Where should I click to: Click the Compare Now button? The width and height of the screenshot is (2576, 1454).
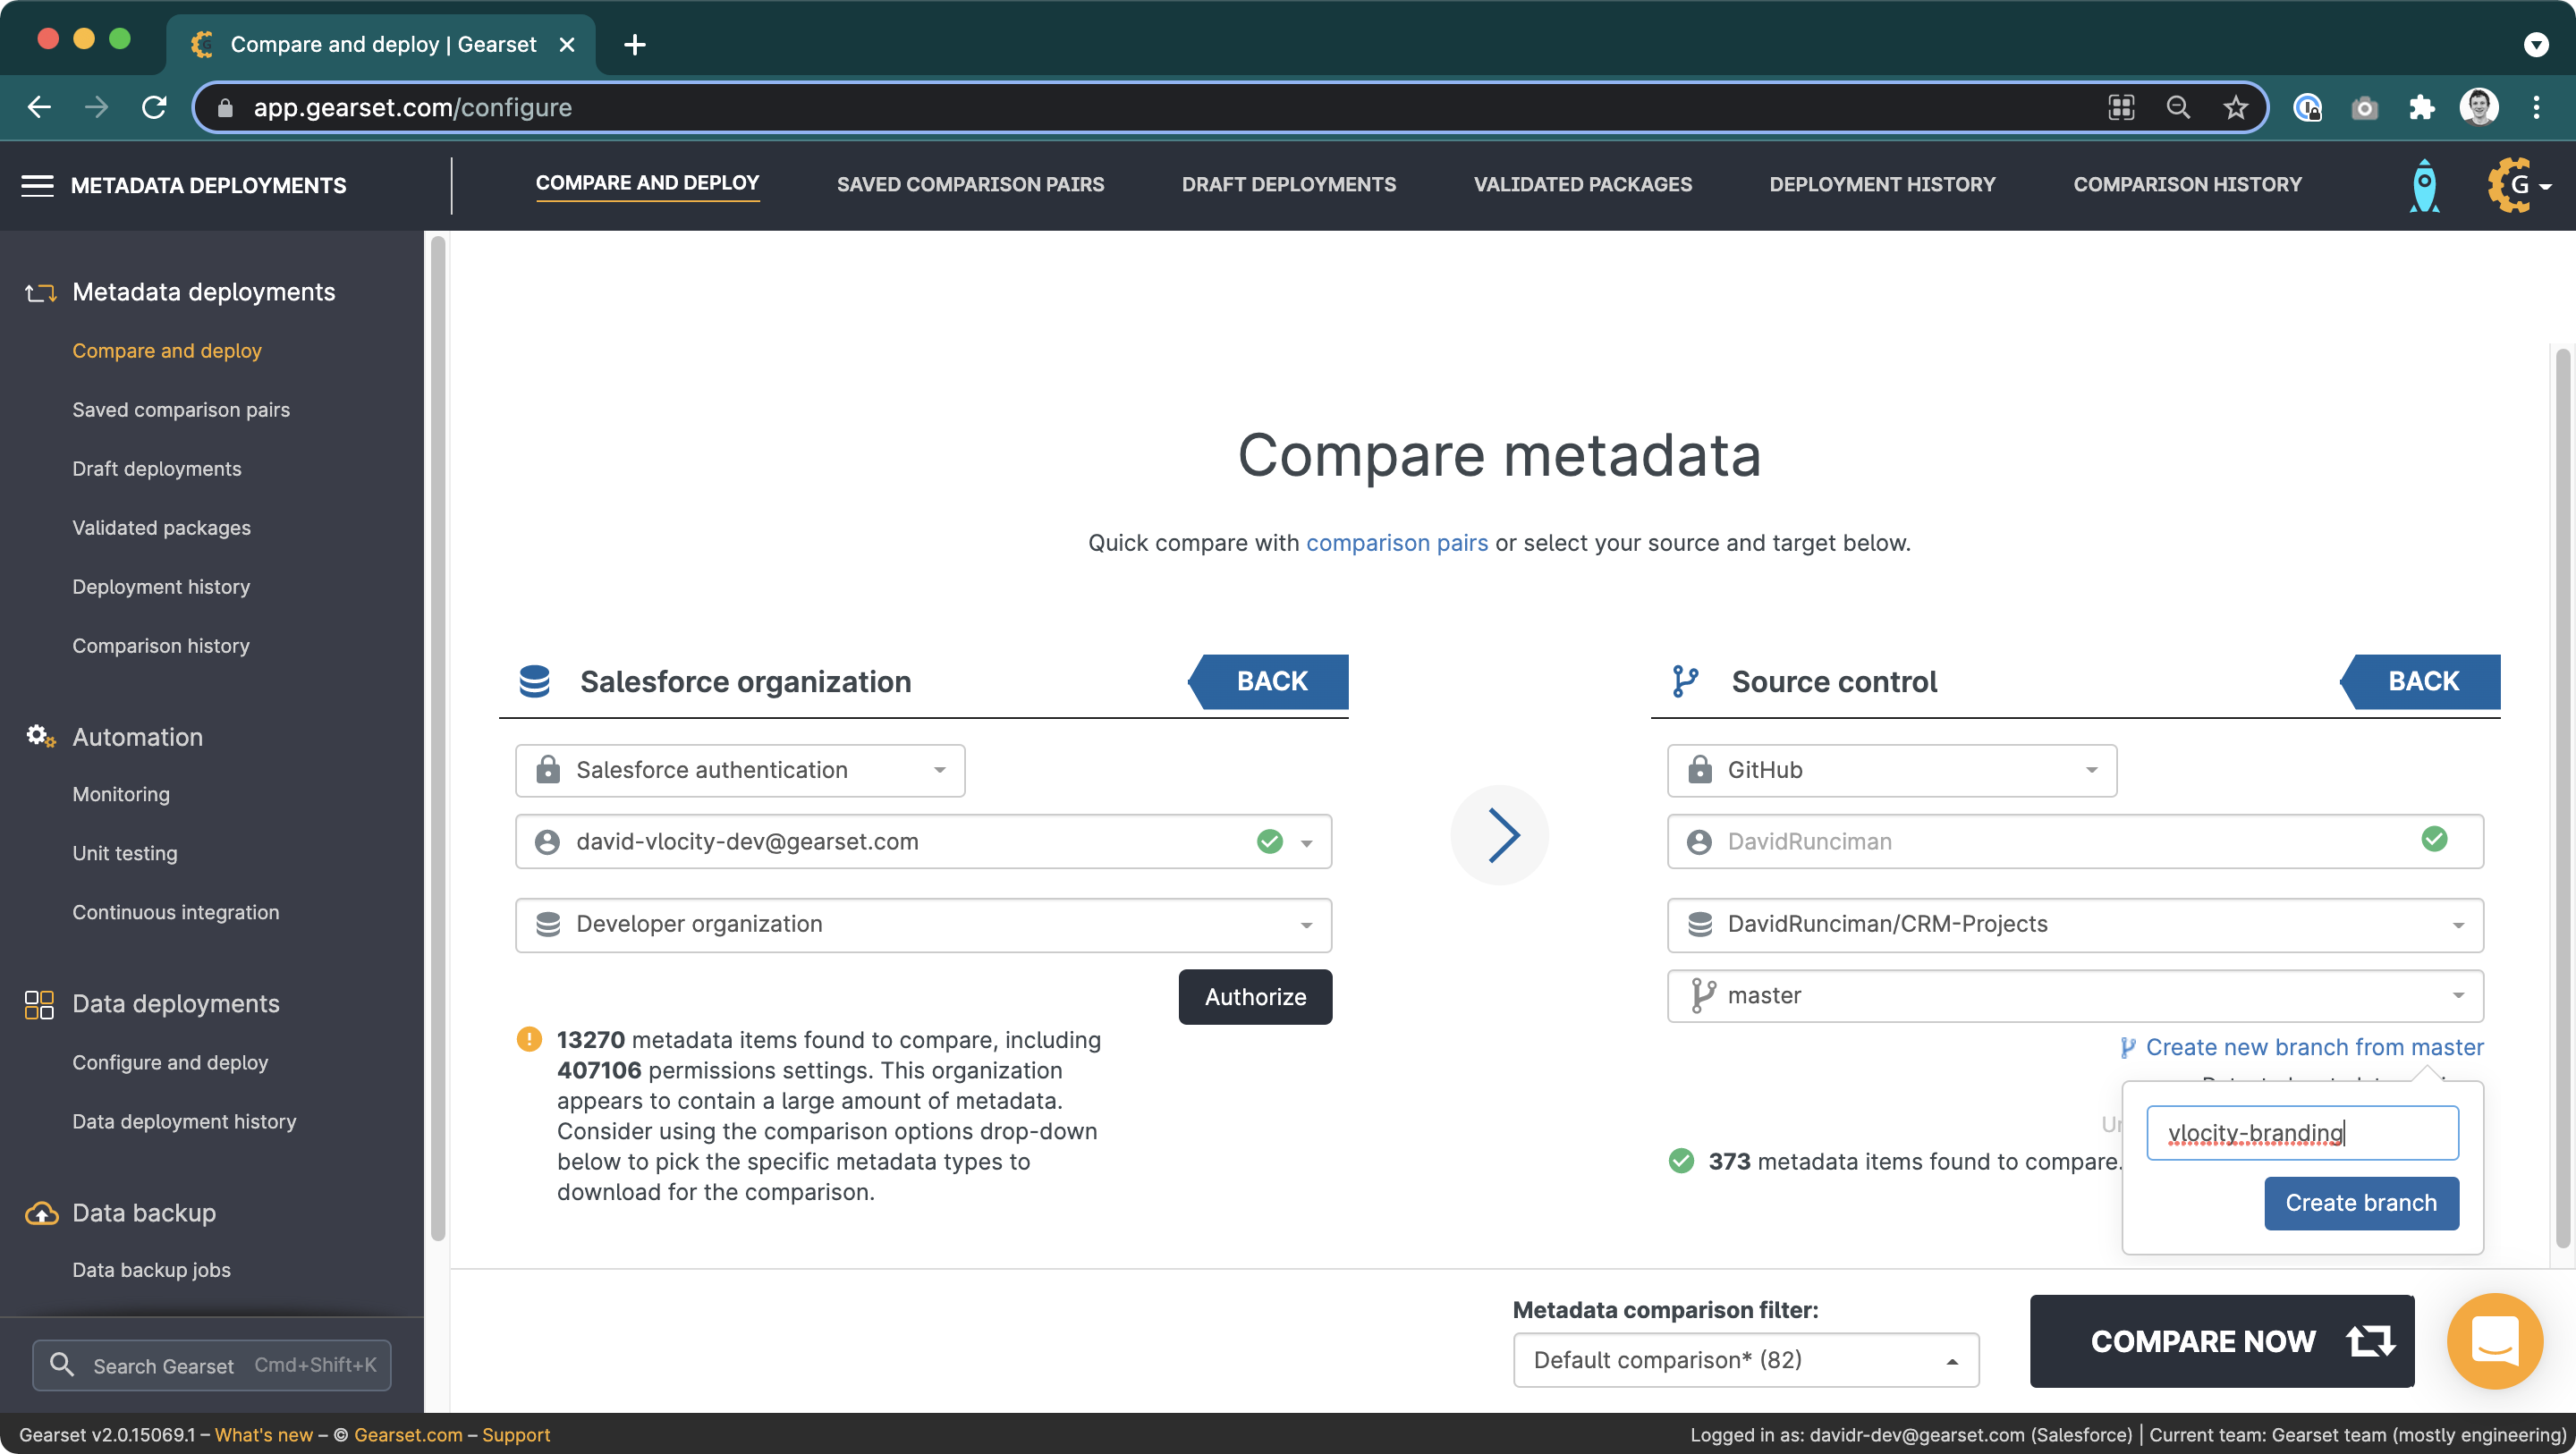click(x=2222, y=1341)
